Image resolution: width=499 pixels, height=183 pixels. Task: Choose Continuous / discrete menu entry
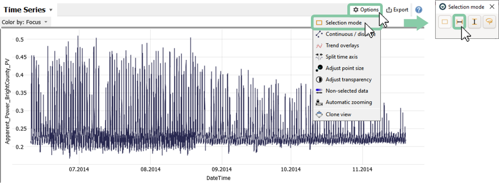pos(347,34)
